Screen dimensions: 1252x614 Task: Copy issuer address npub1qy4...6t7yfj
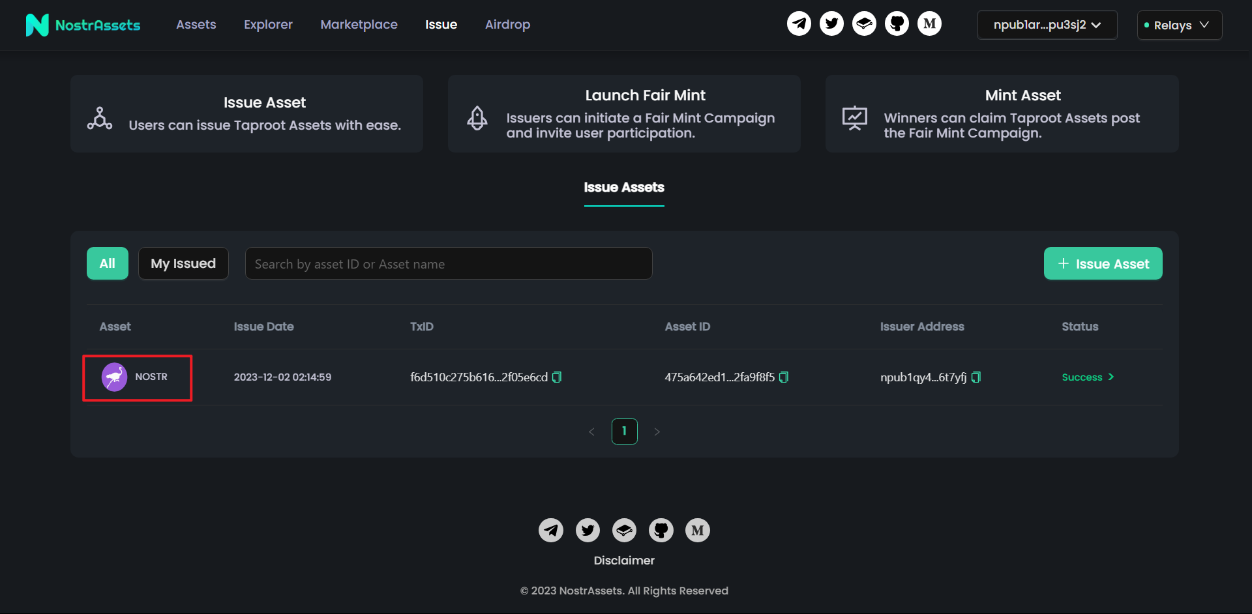(x=976, y=377)
